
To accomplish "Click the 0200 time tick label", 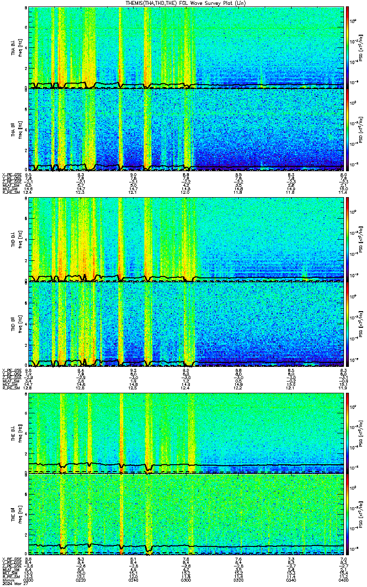I will tap(28, 581).
